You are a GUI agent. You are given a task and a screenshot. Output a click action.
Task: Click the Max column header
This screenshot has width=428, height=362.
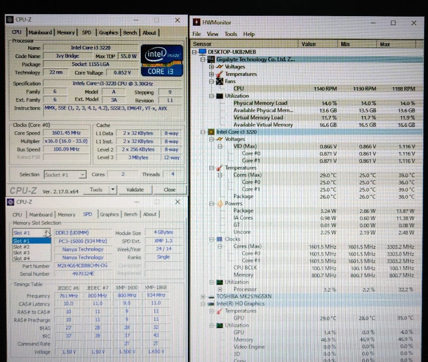pos(396,44)
